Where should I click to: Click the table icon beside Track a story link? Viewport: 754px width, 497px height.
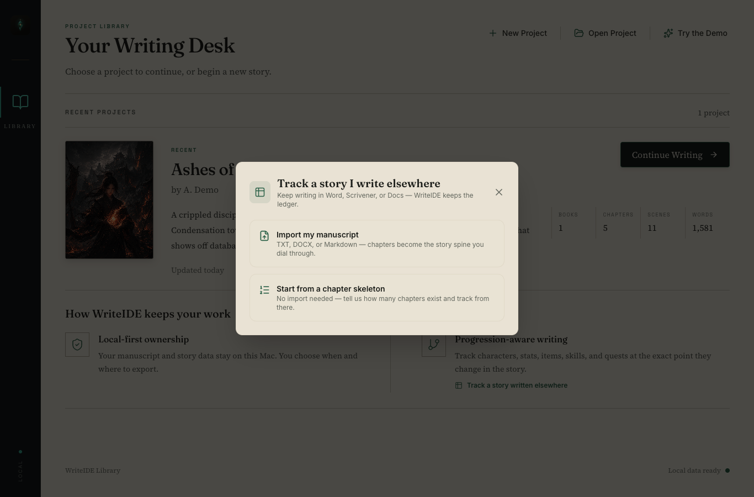pos(459,385)
